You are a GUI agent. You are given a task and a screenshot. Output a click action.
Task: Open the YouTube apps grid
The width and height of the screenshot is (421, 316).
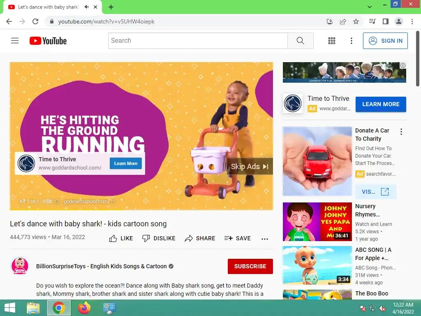coord(332,41)
